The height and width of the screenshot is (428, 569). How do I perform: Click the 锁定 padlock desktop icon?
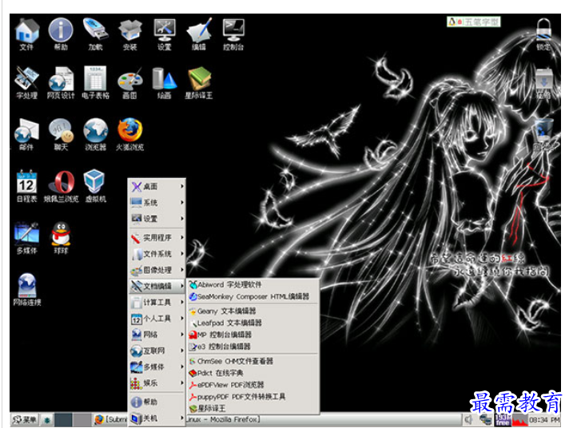pos(543,34)
